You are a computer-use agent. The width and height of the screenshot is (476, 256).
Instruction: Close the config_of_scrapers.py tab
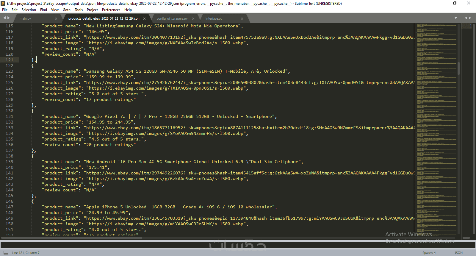click(x=193, y=18)
